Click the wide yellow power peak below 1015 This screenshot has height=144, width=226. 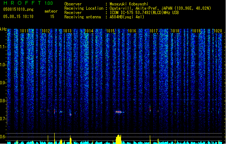tap(119, 139)
